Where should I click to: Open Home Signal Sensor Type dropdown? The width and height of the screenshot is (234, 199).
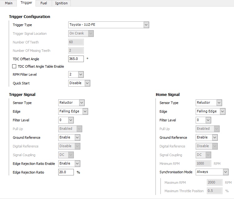[x=209, y=103]
